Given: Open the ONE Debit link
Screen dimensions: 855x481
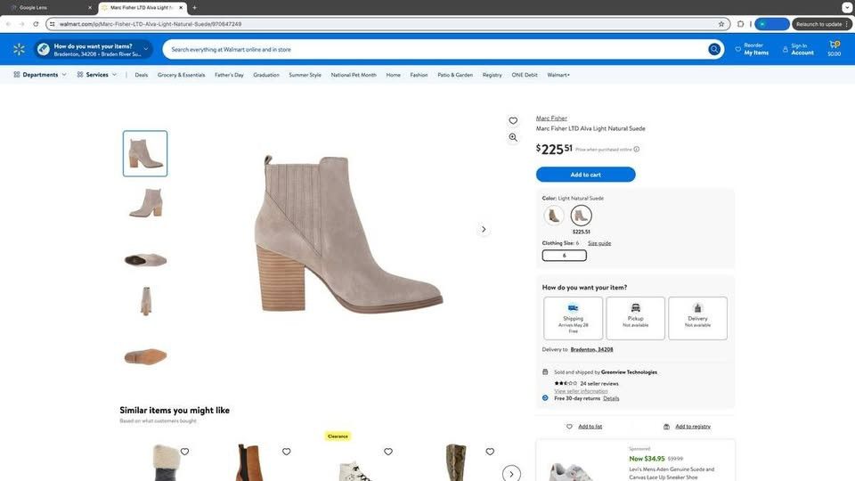Looking at the screenshot, I should click(x=525, y=75).
